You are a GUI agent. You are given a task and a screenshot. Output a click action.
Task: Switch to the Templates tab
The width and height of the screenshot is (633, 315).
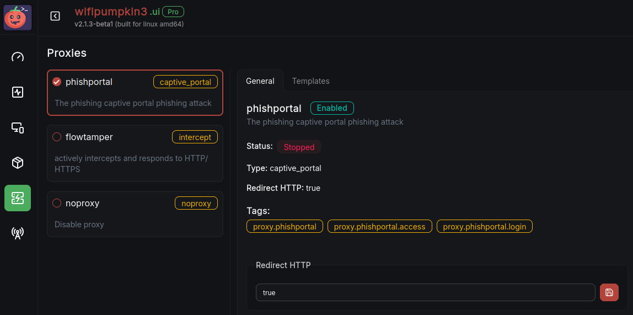pyautogui.click(x=311, y=81)
